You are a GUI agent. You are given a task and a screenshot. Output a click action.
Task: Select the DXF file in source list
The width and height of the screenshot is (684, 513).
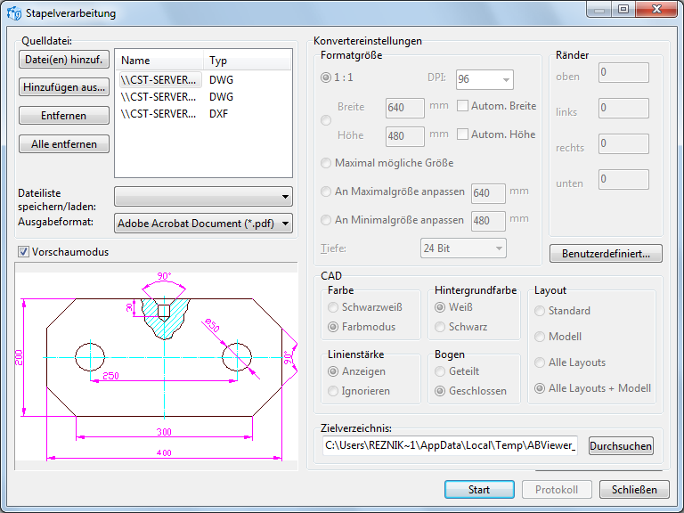click(x=160, y=113)
